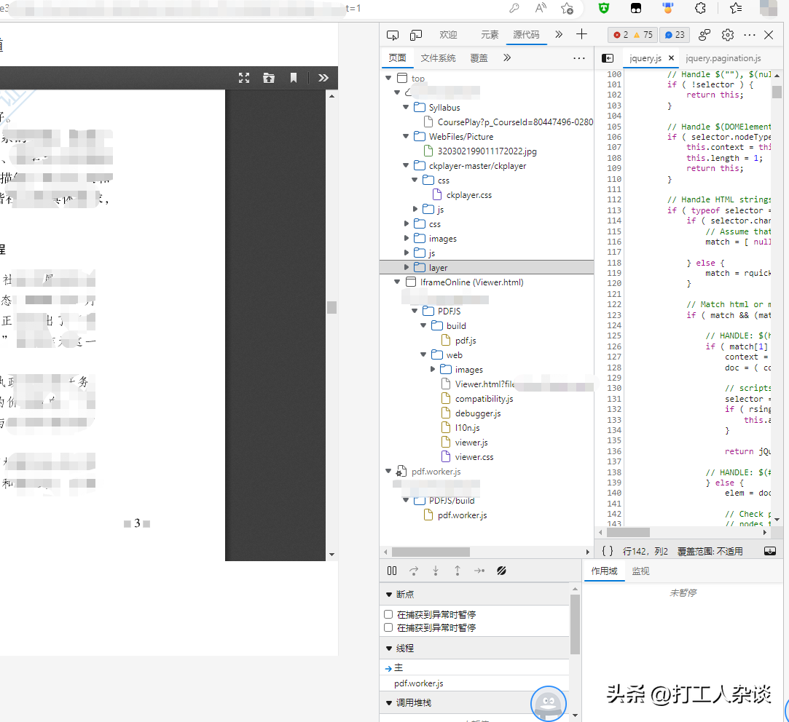Collapse the 线程 threads section
Screen dimensions: 789x722
(388, 648)
